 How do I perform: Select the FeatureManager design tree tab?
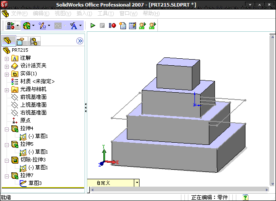[8, 41]
